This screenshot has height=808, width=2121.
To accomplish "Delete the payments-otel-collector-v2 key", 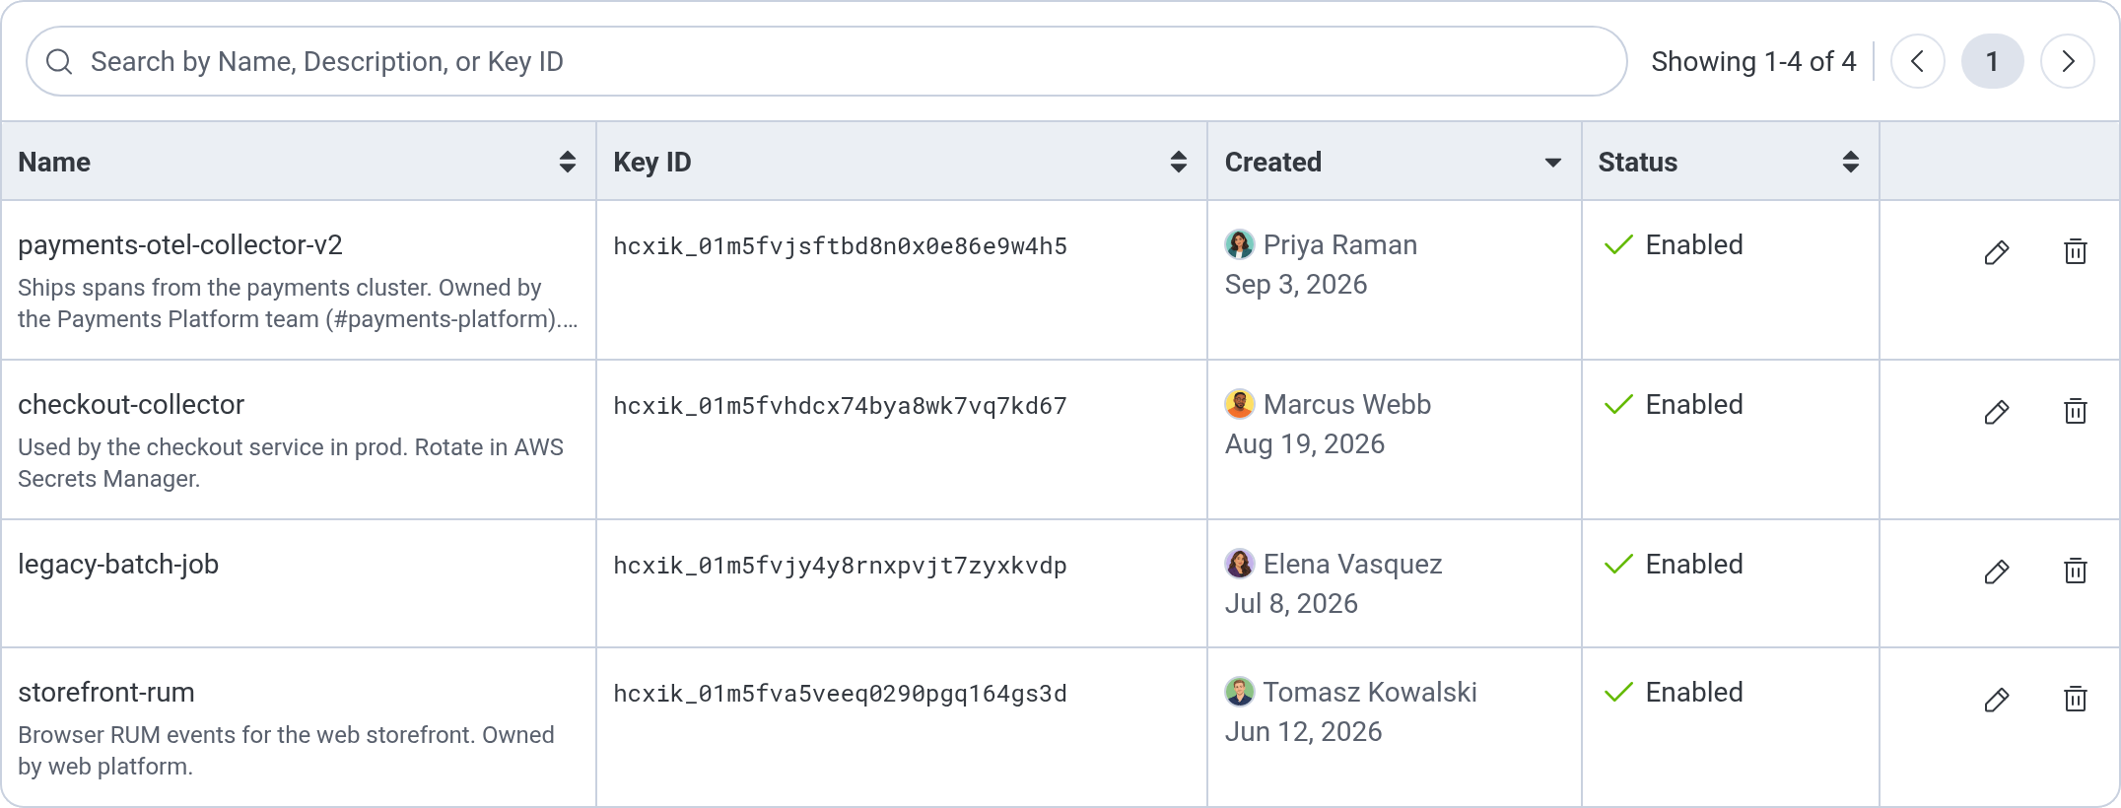I will click(2076, 252).
